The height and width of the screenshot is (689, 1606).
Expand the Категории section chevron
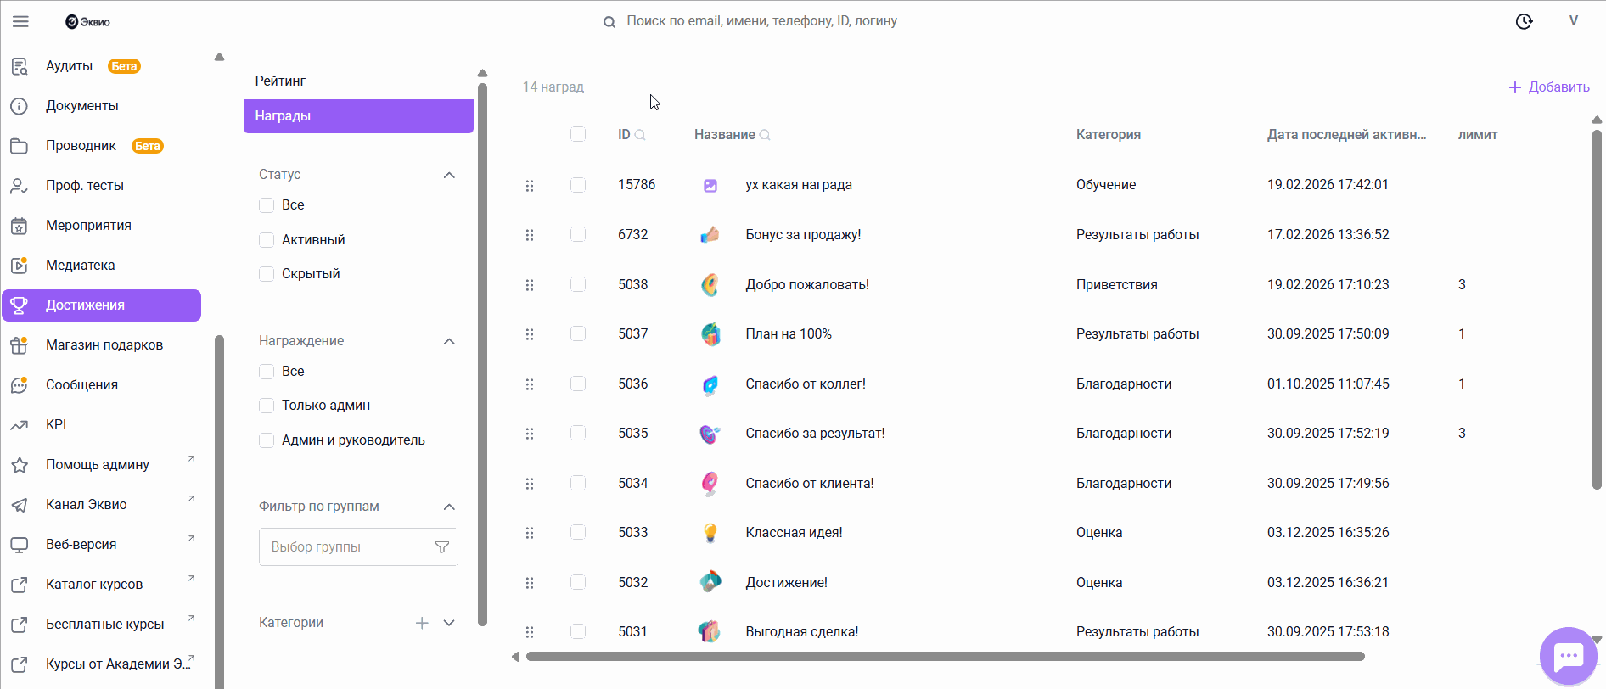tap(449, 623)
